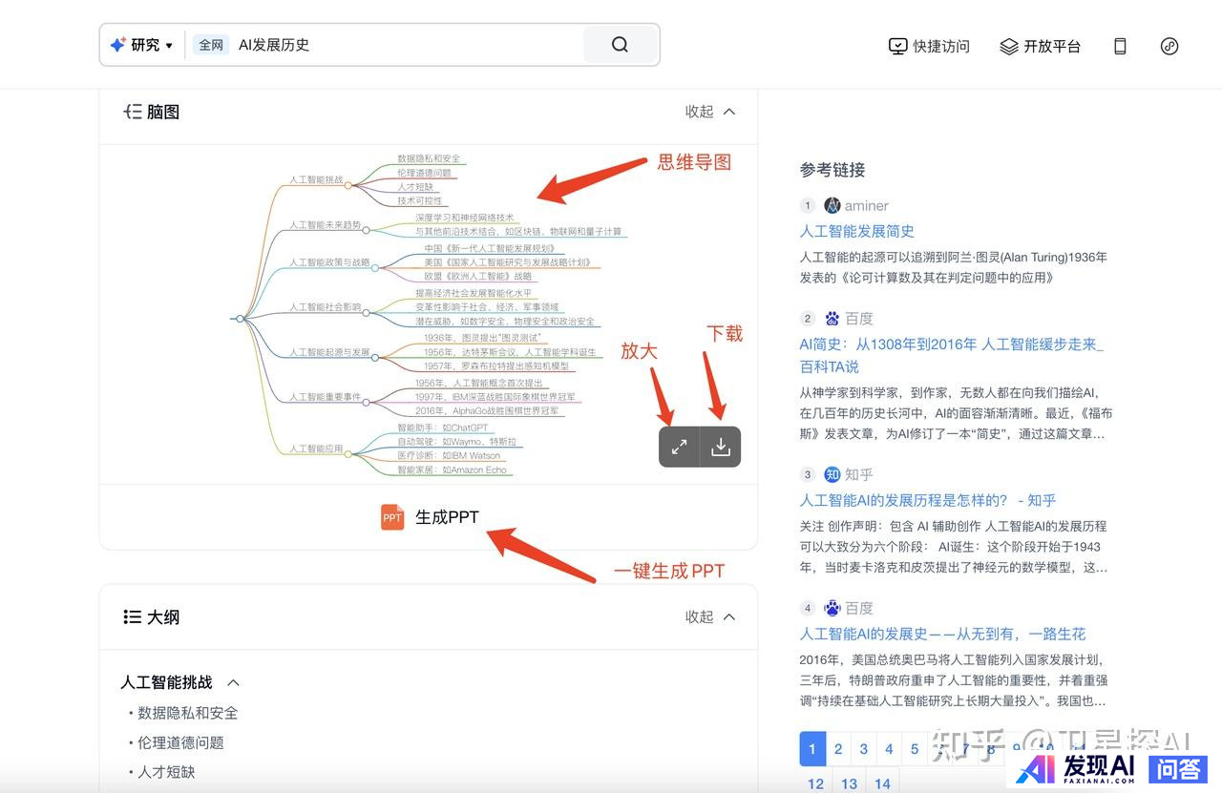Viewport: 1222px width, 793px height.
Task: Collapse the 人工智能挑战 outline group
Action: (x=233, y=682)
